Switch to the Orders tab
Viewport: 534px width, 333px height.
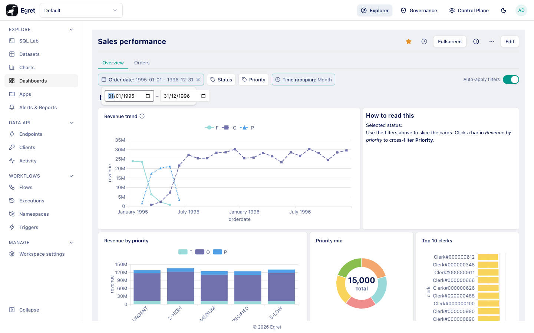[x=142, y=63]
